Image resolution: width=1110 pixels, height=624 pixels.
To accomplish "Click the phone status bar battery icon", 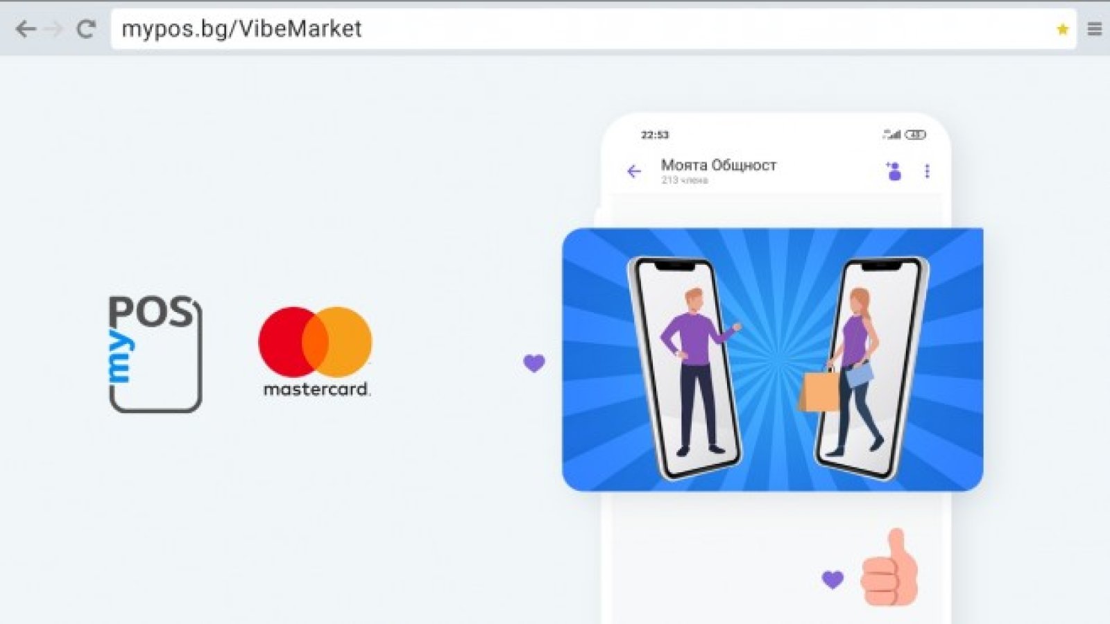I will click(x=916, y=135).
